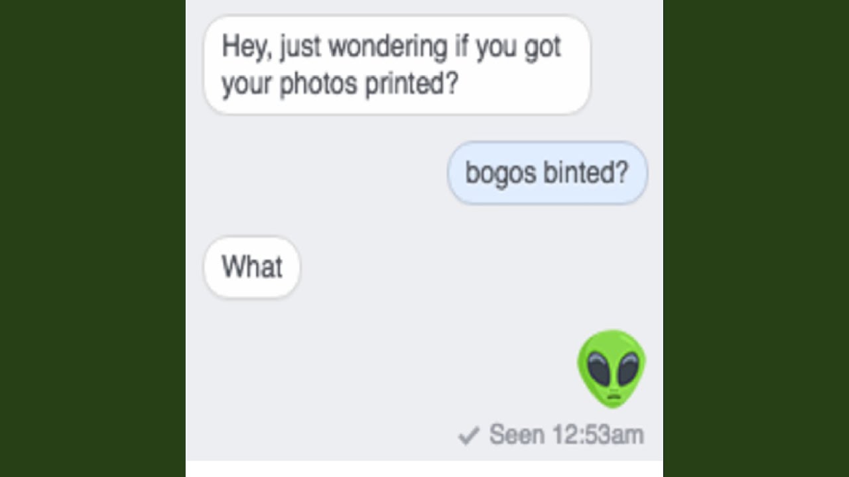This screenshot has height=477, width=849.
Task: Select the blue "bogos binted?" message bubble
Action: [547, 173]
